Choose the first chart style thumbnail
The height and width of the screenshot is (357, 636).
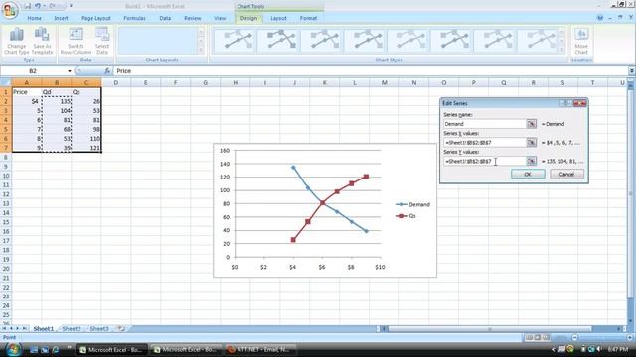[236, 40]
